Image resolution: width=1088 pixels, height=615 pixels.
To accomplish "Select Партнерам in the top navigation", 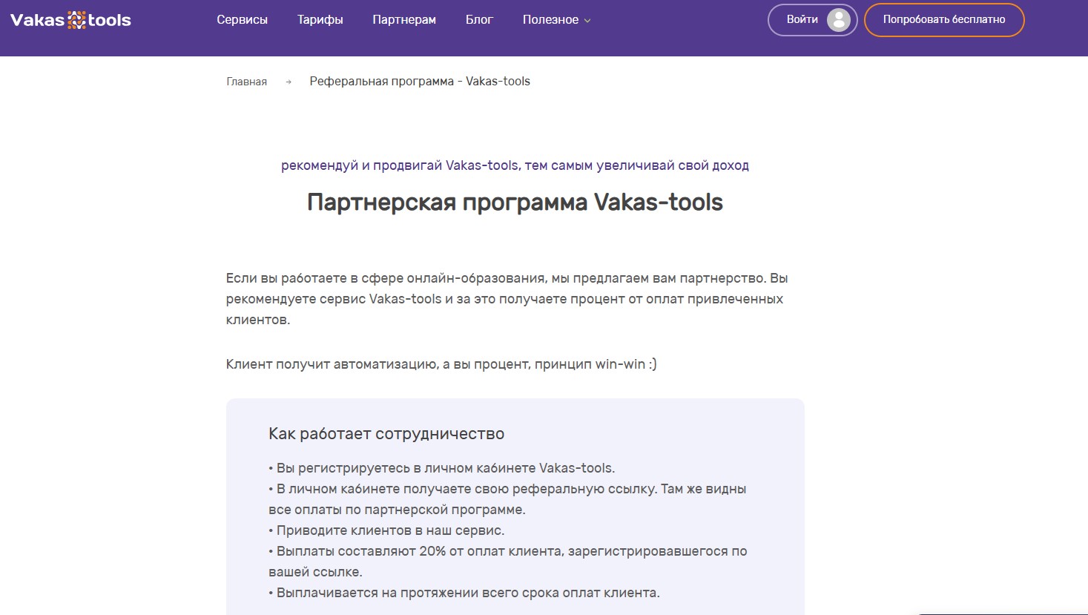I will coord(404,20).
